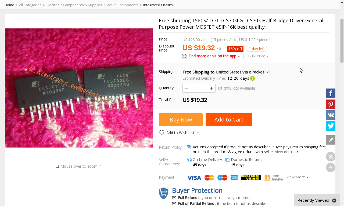This screenshot has width=344, height=206.
Task: Expand the Add to Wish List arrow
Action: (198, 133)
